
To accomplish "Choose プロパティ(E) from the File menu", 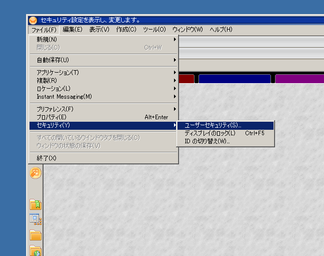I will (x=103, y=117).
